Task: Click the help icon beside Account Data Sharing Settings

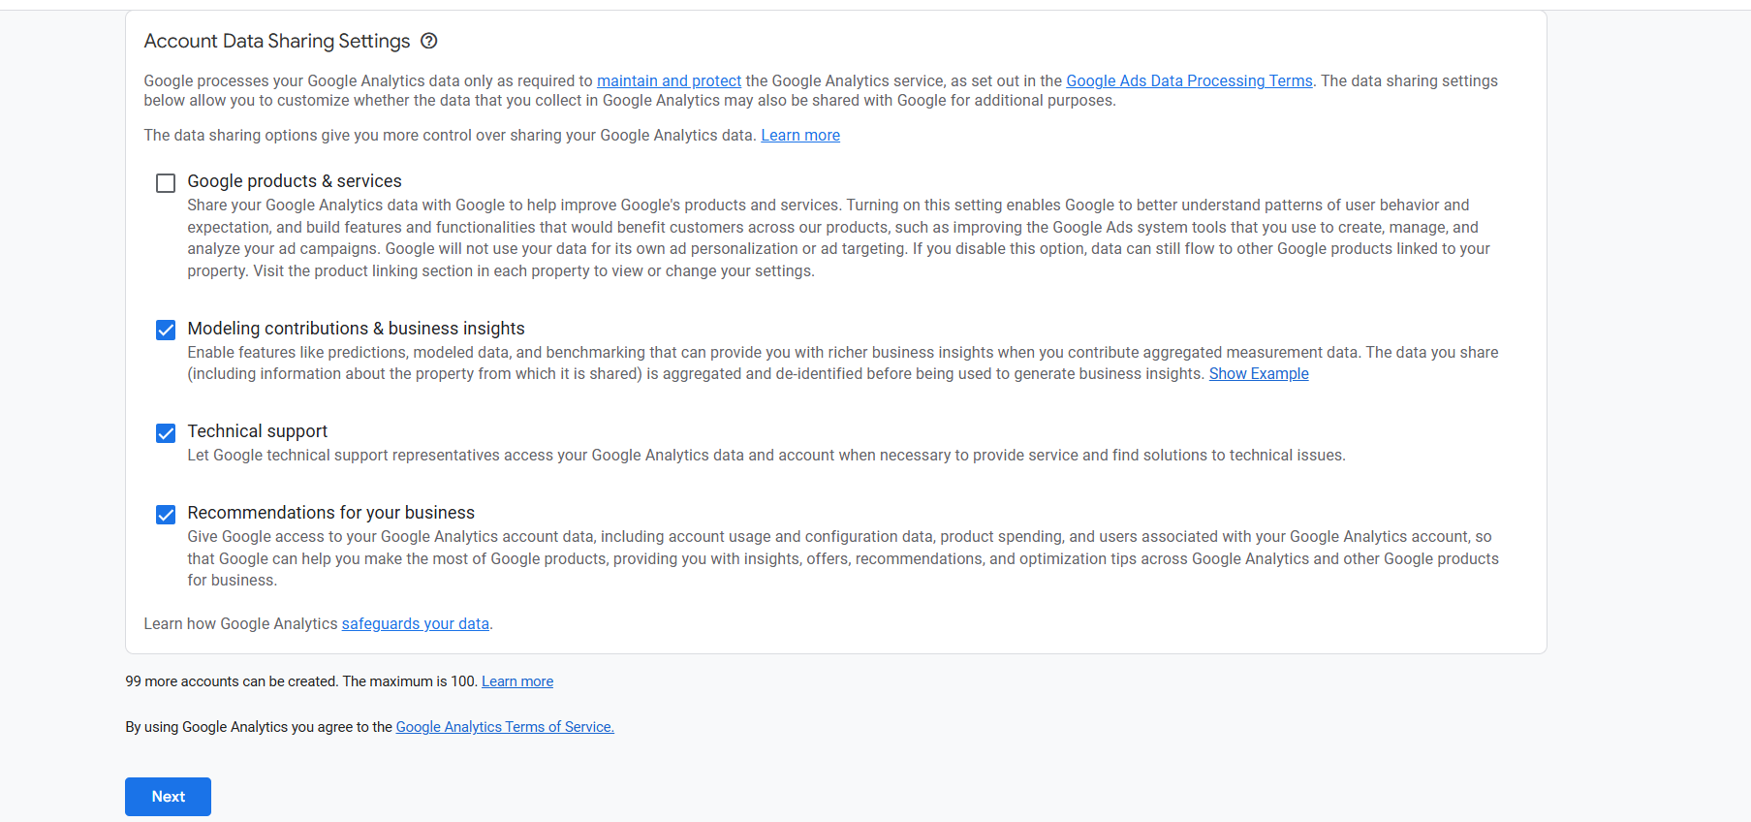Action: [x=429, y=41]
